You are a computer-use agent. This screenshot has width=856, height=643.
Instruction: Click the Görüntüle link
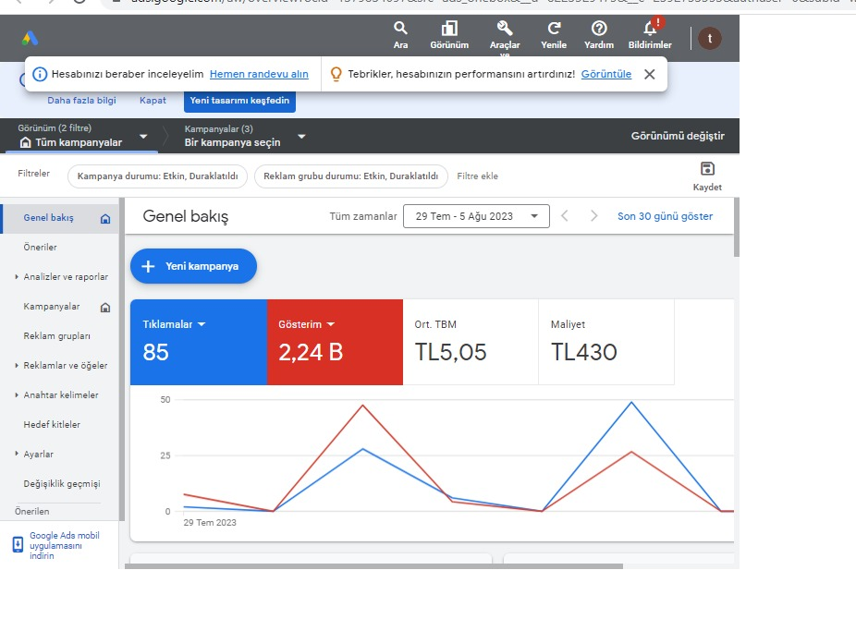point(606,74)
